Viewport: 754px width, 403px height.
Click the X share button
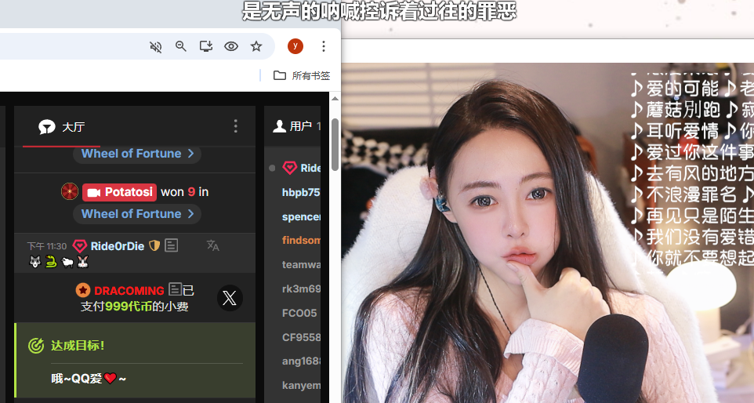pyautogui.click(x=229, y=298)
